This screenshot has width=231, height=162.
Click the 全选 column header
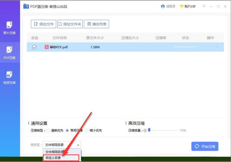(35, 38)
